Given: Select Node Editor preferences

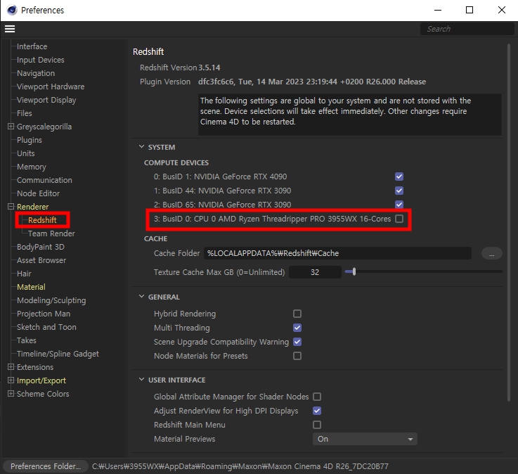Looking at the screenshot, I should tap(39, 193).
